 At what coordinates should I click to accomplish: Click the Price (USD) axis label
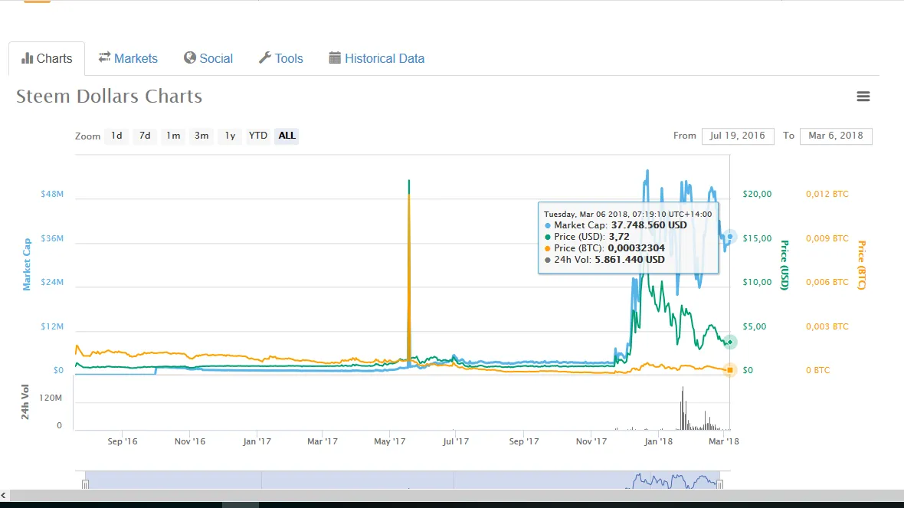pos(784,264)
